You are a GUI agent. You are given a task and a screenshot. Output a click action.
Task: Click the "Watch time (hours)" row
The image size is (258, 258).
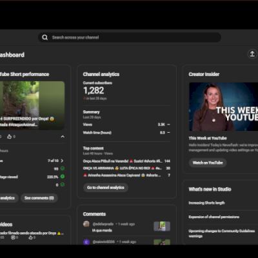[x=126, y=133]
